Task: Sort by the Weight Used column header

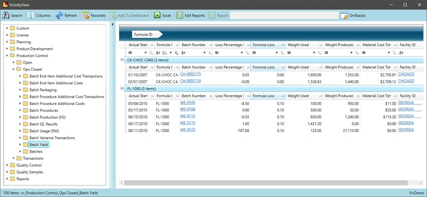Action: [298, 45]
